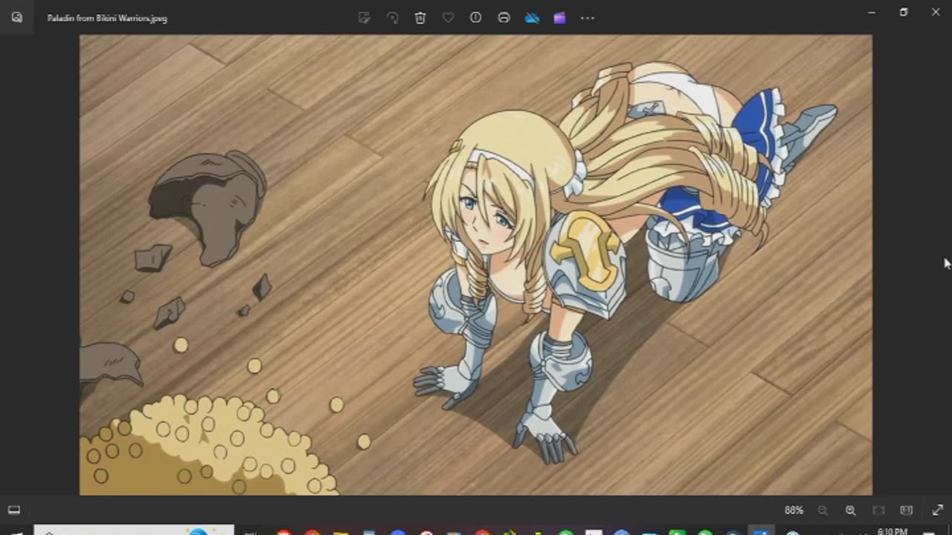The height and width of the screenshot is (535, 952).
Task: Zoom out using the minus magnifier
Action: tap(823, 510)
